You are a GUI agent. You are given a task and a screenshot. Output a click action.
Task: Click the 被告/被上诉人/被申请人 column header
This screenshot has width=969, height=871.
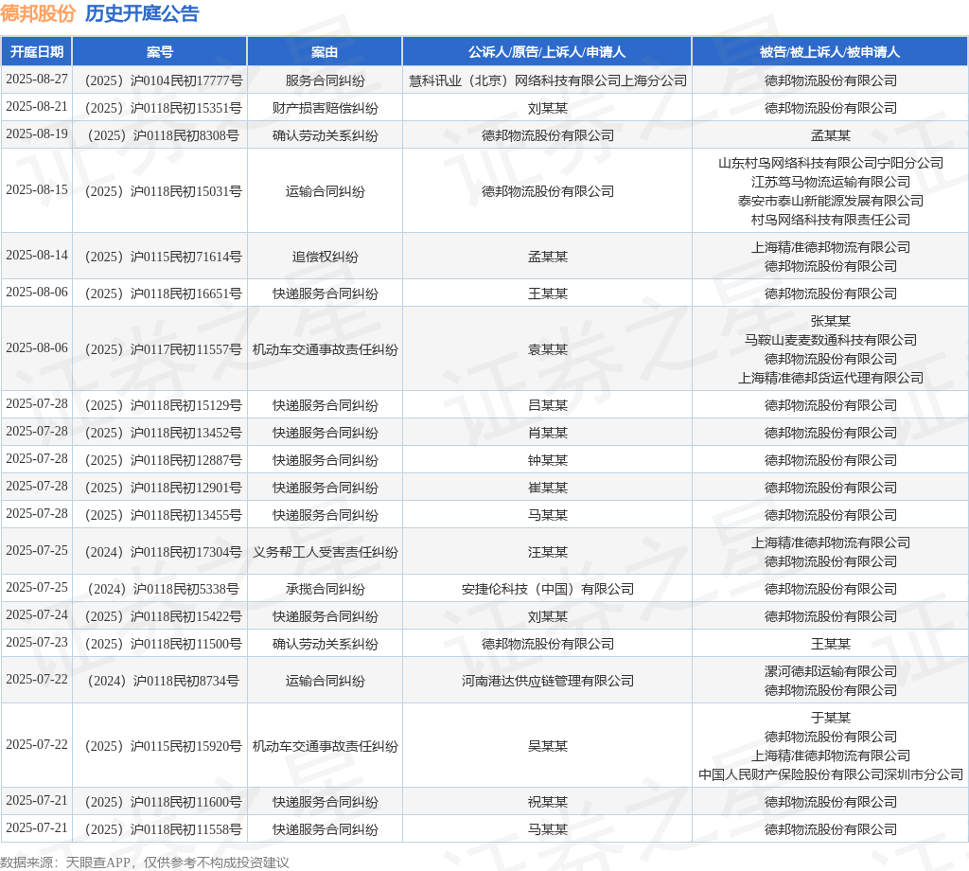(x=830, y=52)
